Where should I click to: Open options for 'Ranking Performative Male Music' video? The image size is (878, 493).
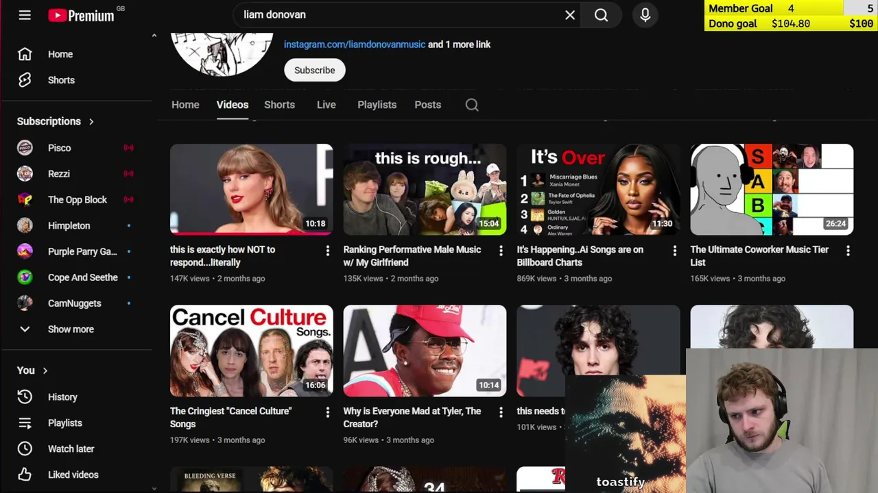point(501,251)
